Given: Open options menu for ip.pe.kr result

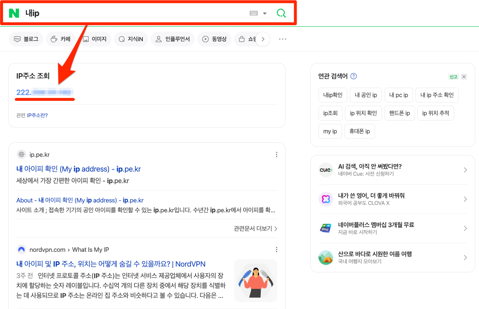Looking at the screenshot, I should pyautogui.click(x=276, y=155).
